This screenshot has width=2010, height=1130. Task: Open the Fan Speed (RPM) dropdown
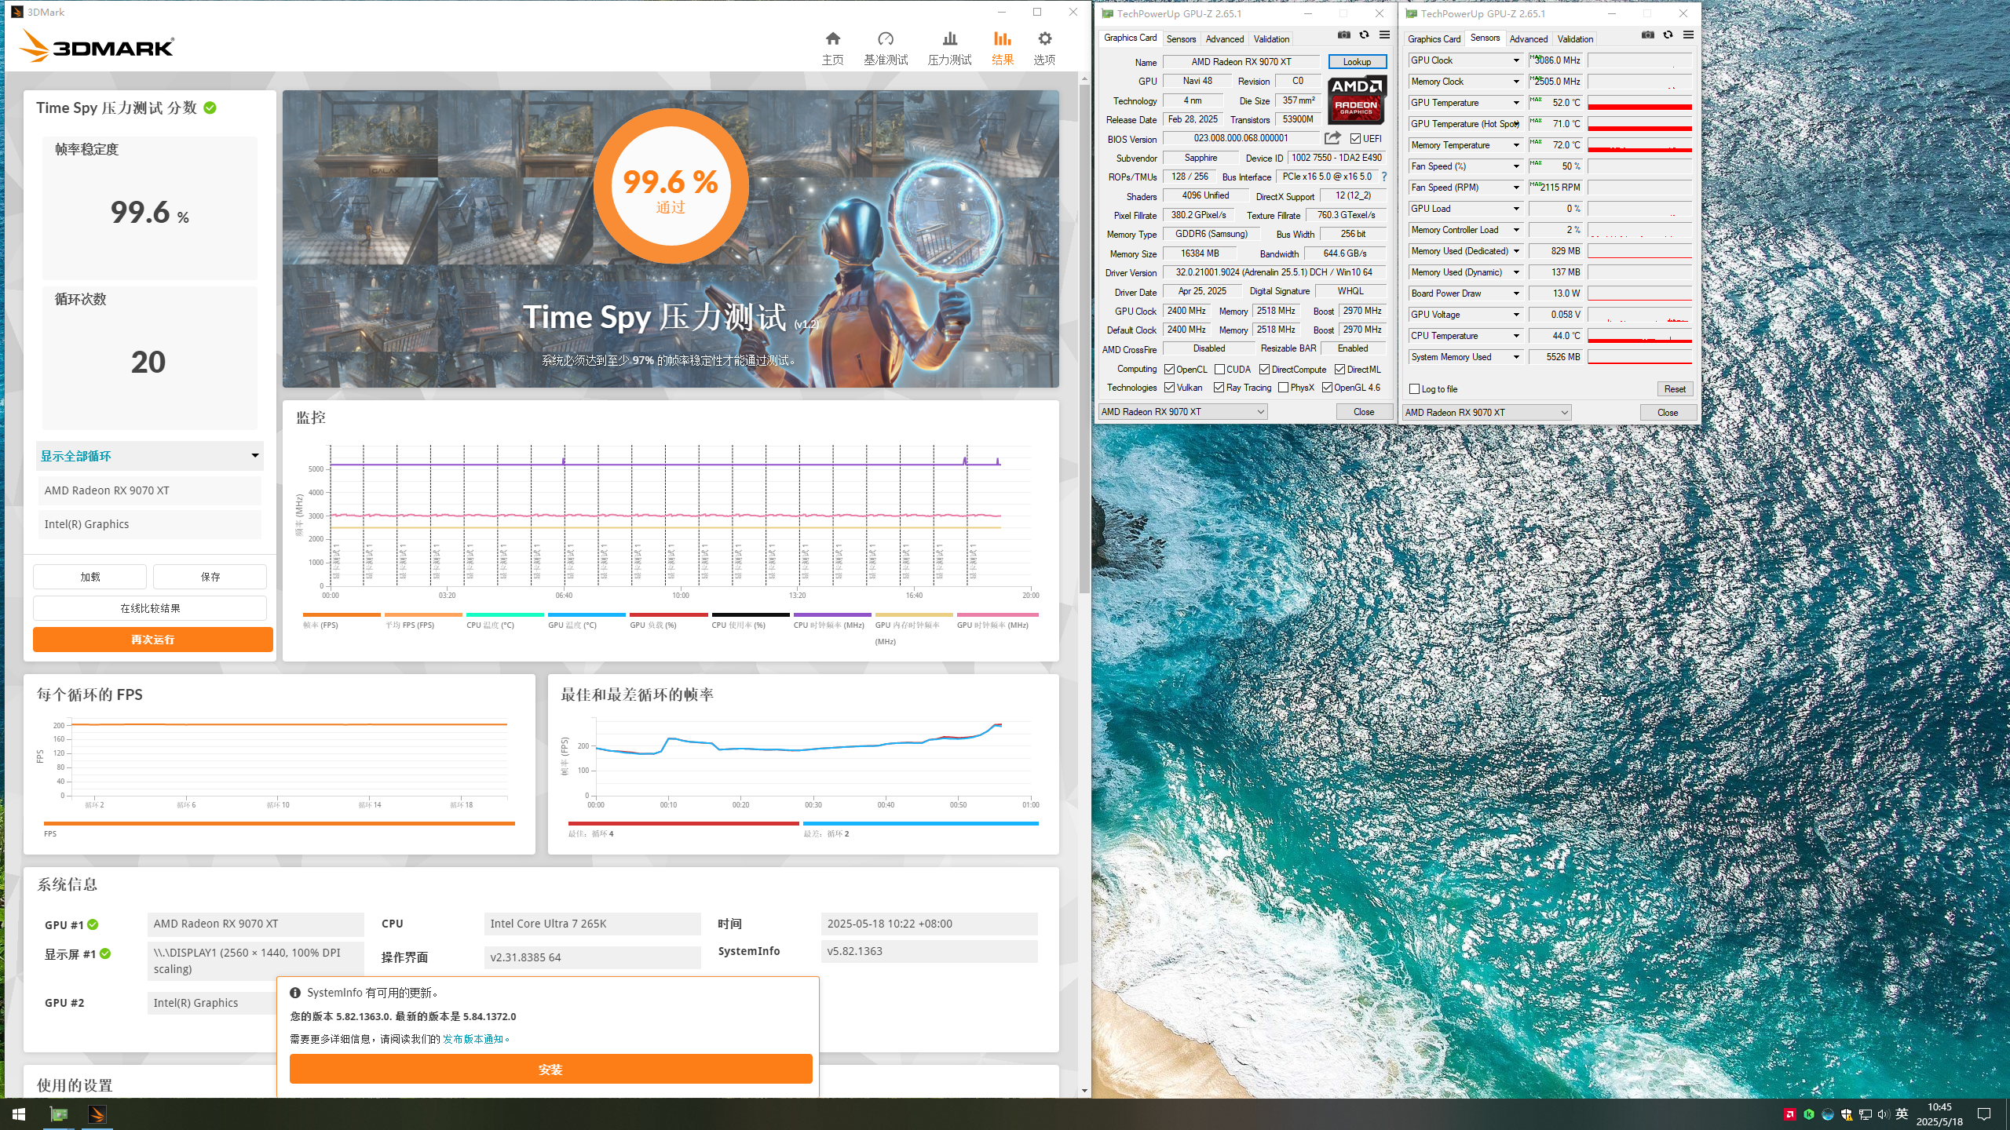1516,188
